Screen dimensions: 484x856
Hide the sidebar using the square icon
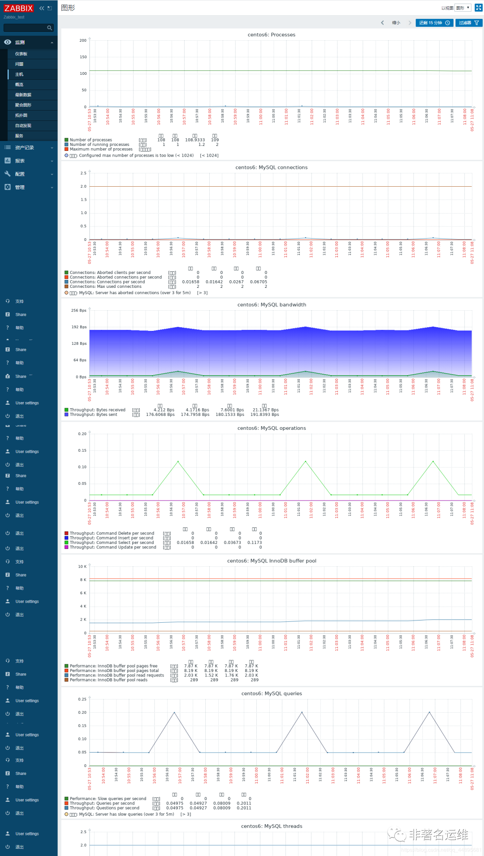(x=50, y=8)
